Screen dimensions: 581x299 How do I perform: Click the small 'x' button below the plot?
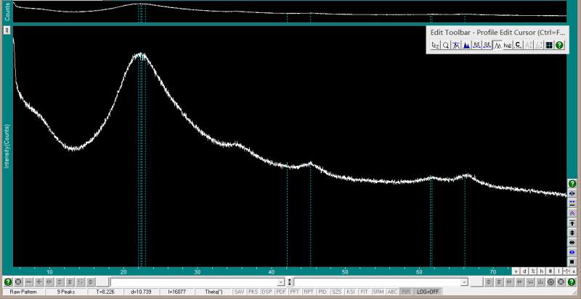click(574, 271)
